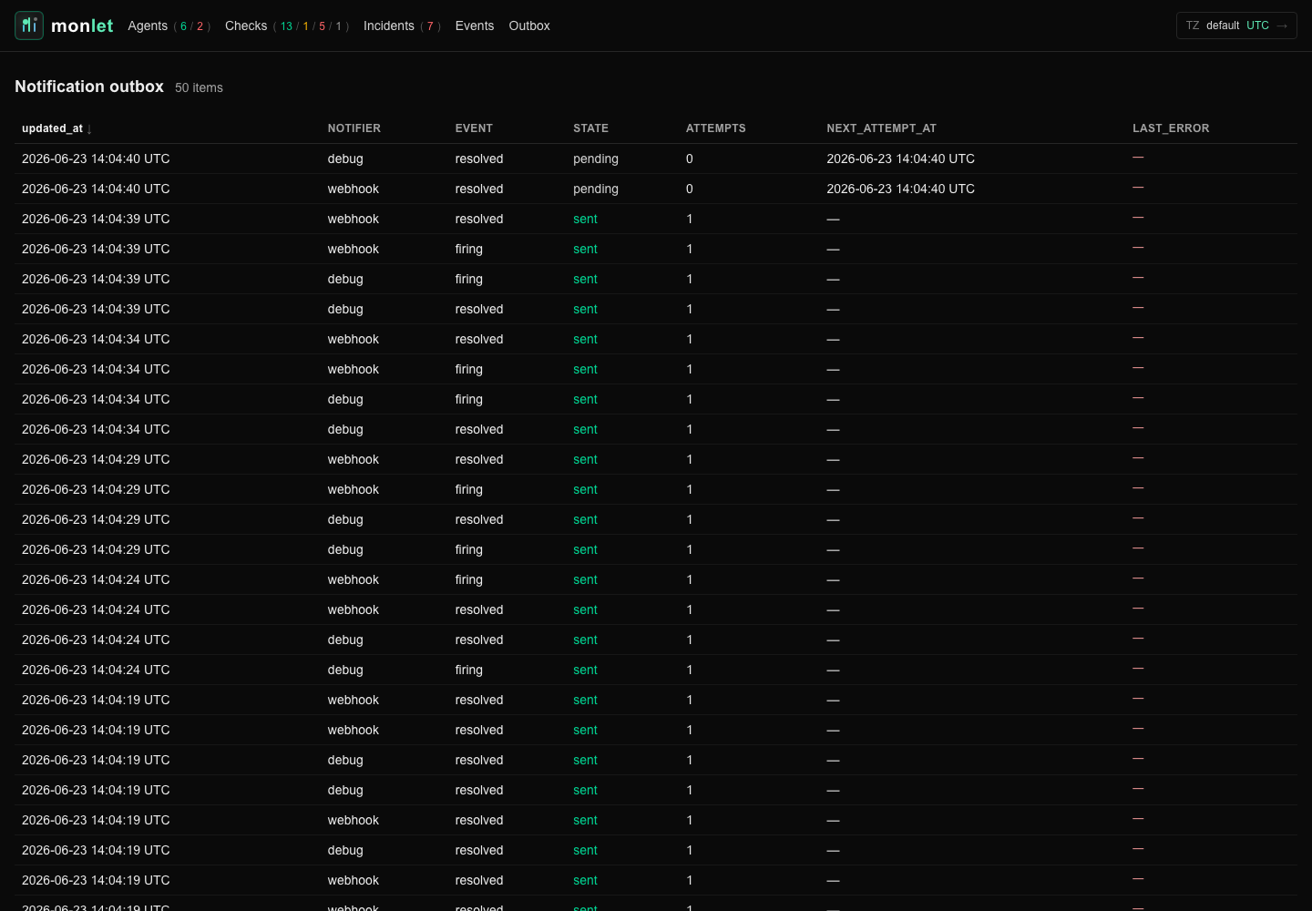Click the STATE column header
Image resolution: width=1312 pixels, height=911 pixels.
tap(590, 128)
